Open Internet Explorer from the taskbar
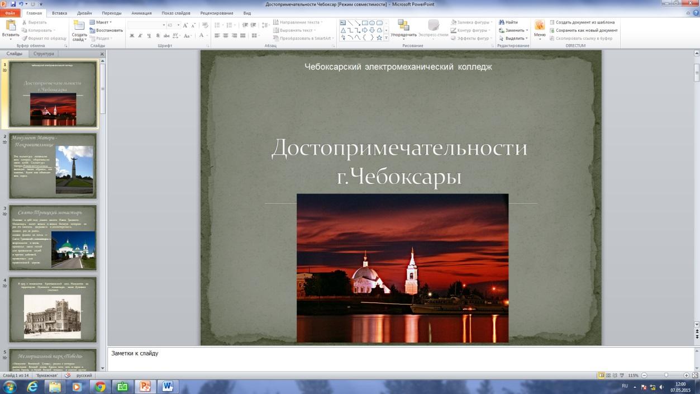Image resolution: width=700 pixels, height=394 pixels. [x=33, y=386]
